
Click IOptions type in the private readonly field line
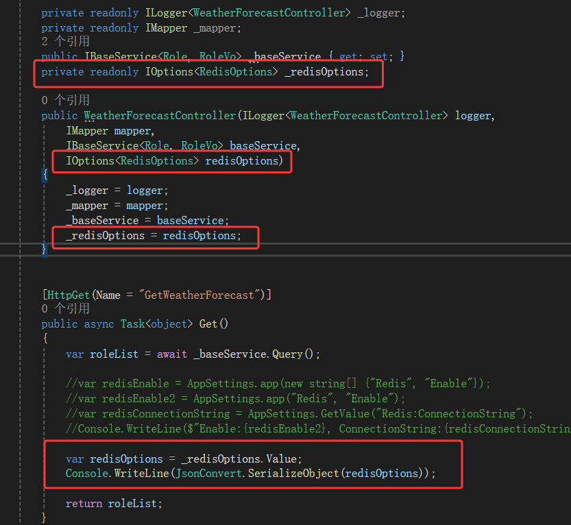(169, 72)
